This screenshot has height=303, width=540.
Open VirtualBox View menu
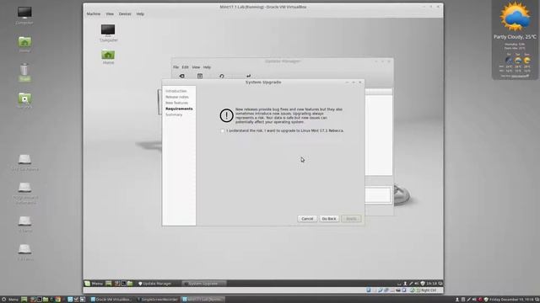point(110,14)
